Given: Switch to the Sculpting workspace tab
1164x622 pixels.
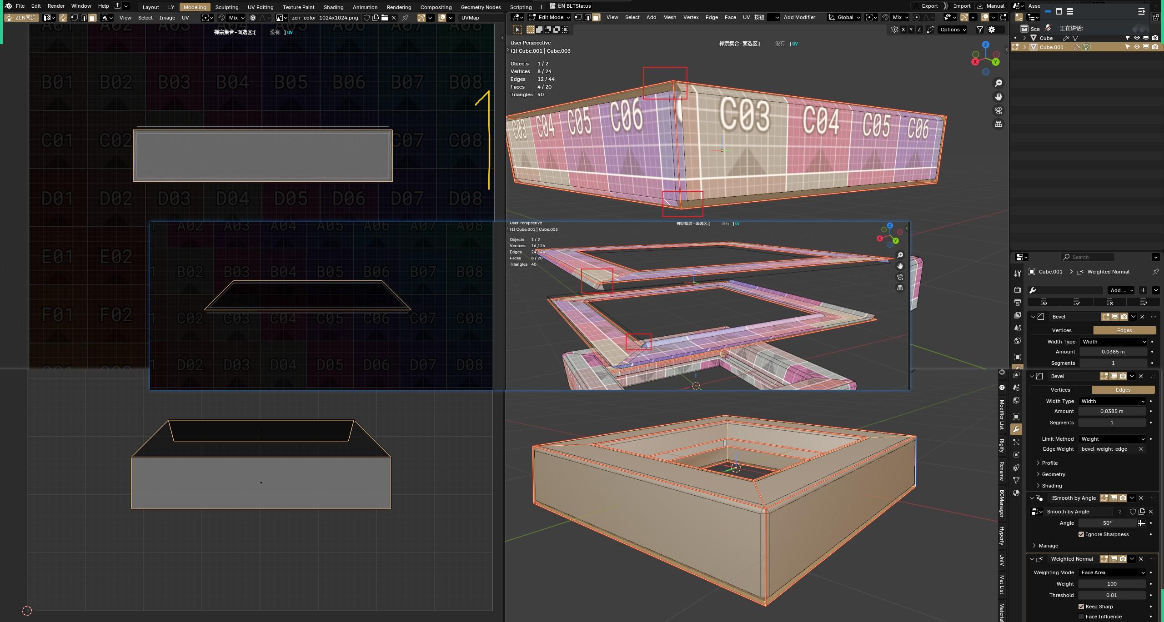Looking at the screenshot, I should point(227,7).
